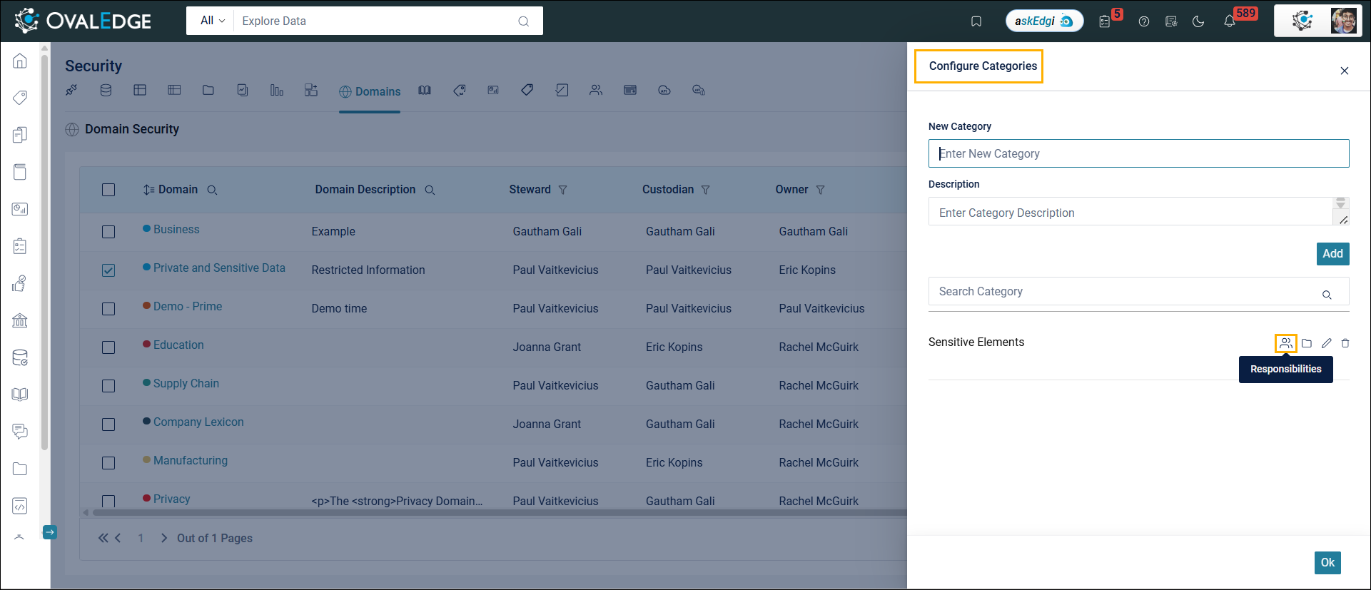Open the Supply Chain domain link
The height and width of the screenshot is (590, 1371).
tap(186, 383)
